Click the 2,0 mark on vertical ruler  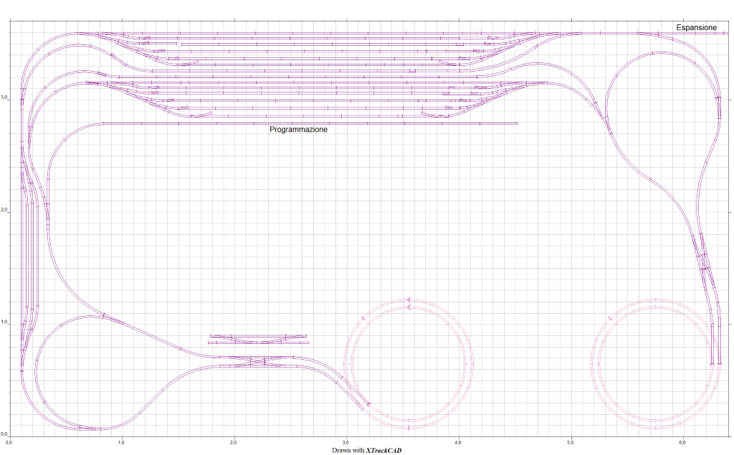pos(5,210)
